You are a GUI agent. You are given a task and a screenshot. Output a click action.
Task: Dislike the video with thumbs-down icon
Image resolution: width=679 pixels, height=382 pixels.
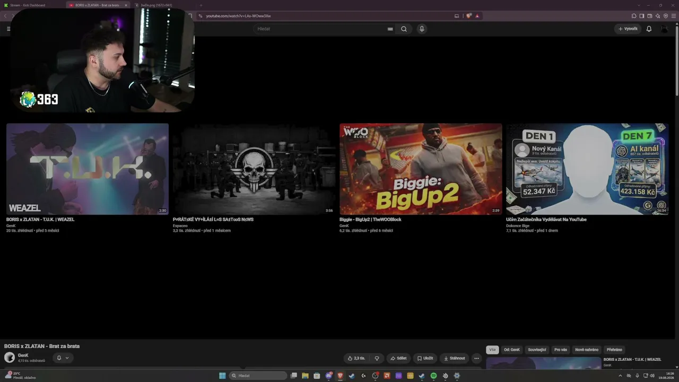pyautogui.click(x=377, y=358)
